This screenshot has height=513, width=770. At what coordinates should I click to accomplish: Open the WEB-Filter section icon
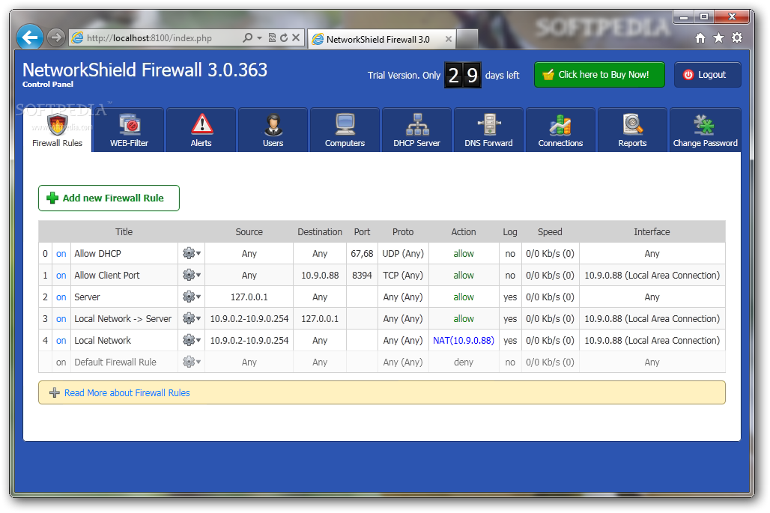130,124
